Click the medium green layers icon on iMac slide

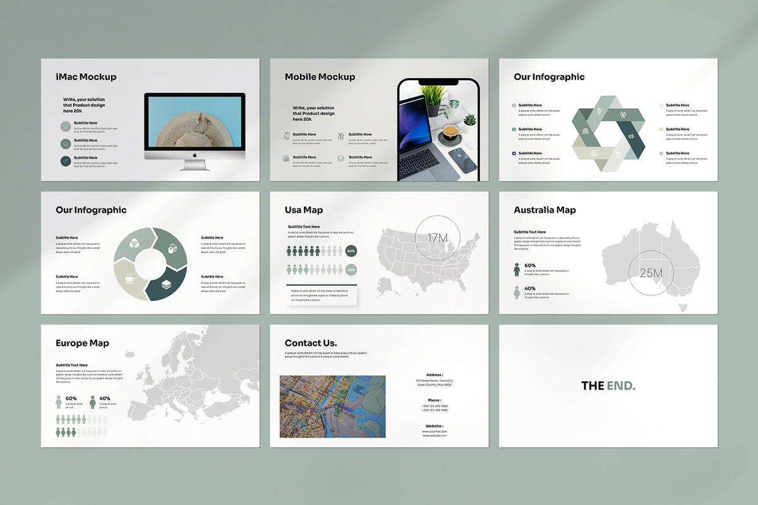coord(66,144)
